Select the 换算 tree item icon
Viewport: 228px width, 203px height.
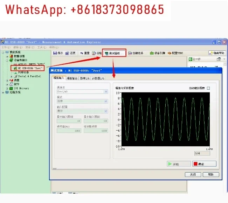(x=11, y=80)
